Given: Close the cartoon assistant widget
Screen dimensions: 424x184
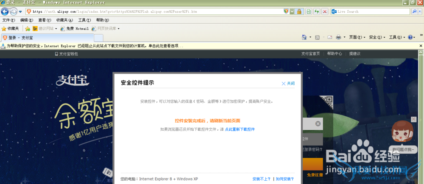Looking at the screenshot, I should click(413, 119).
